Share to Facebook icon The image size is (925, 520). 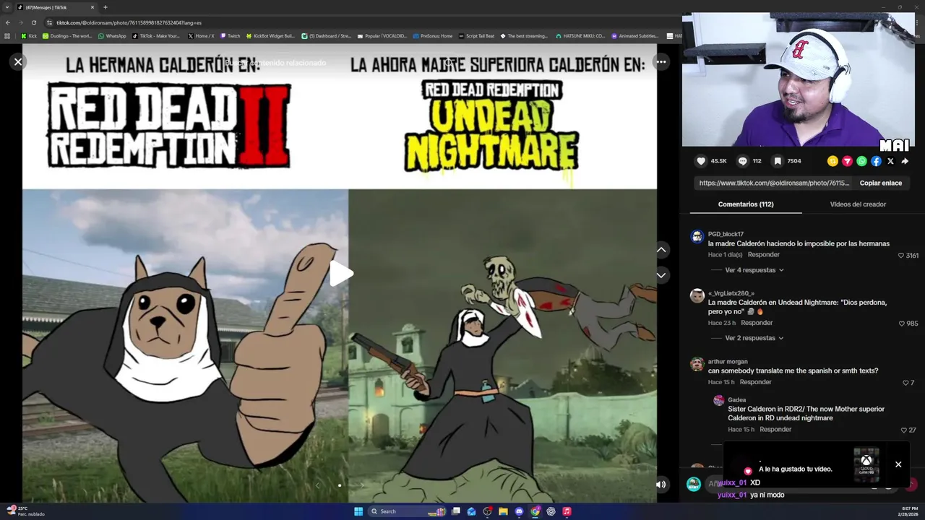click(x=876, y=161)
